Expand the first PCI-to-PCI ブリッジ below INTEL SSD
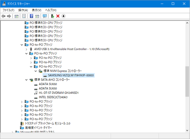The height and width of the screenshot is (139, 190). 22,102
